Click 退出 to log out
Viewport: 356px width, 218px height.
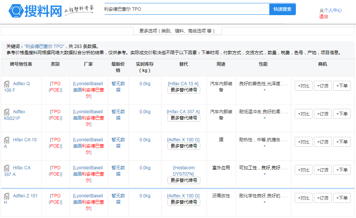[324, 17]
